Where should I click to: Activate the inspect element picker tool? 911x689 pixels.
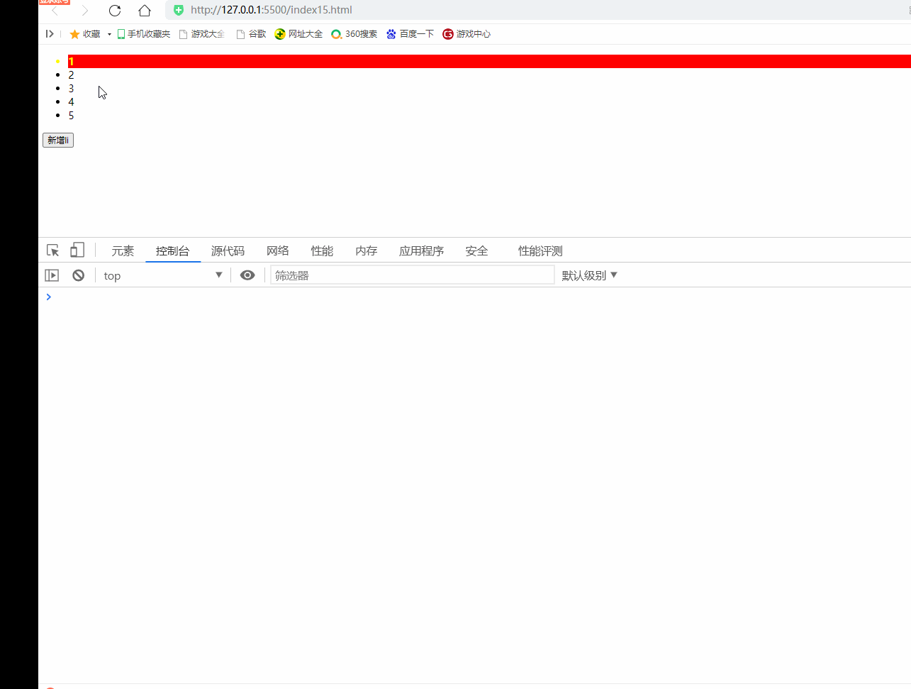[52, 250]
